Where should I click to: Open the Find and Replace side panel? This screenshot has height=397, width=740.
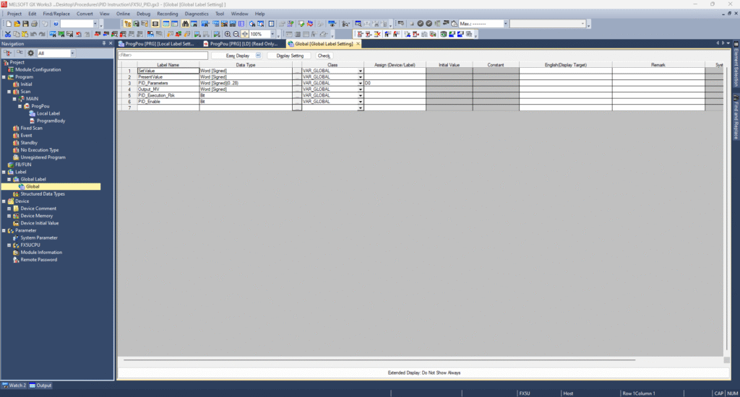736,118
